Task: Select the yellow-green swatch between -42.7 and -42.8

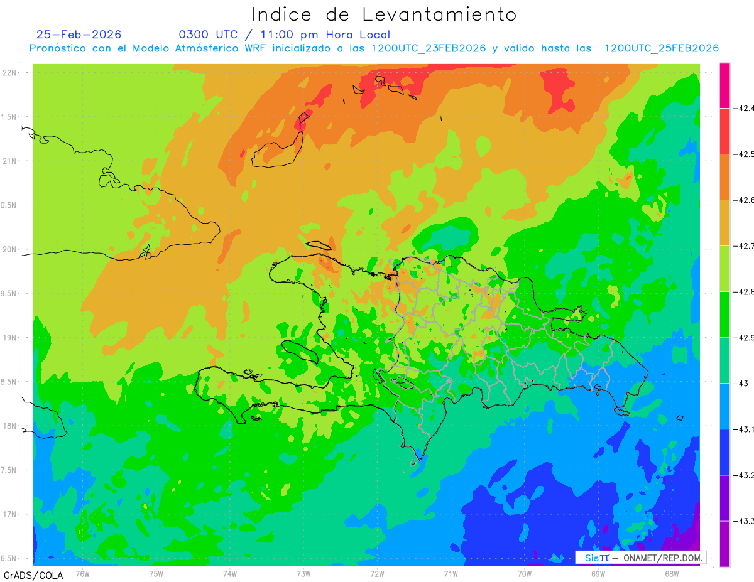Action: point(724,268)
